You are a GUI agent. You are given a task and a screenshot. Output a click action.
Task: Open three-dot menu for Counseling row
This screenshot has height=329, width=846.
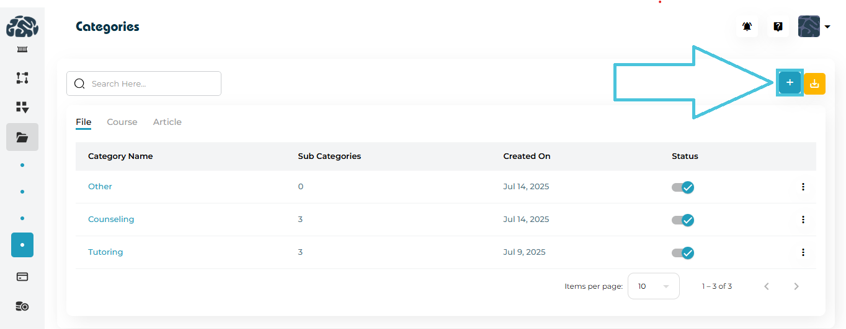(x=803, y=220)
